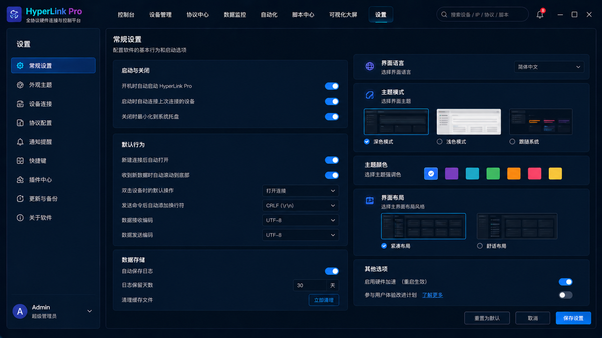Expand the Admin account menu chevron
Viewport: 602px width, 338px height.
[x=90, y=311]
